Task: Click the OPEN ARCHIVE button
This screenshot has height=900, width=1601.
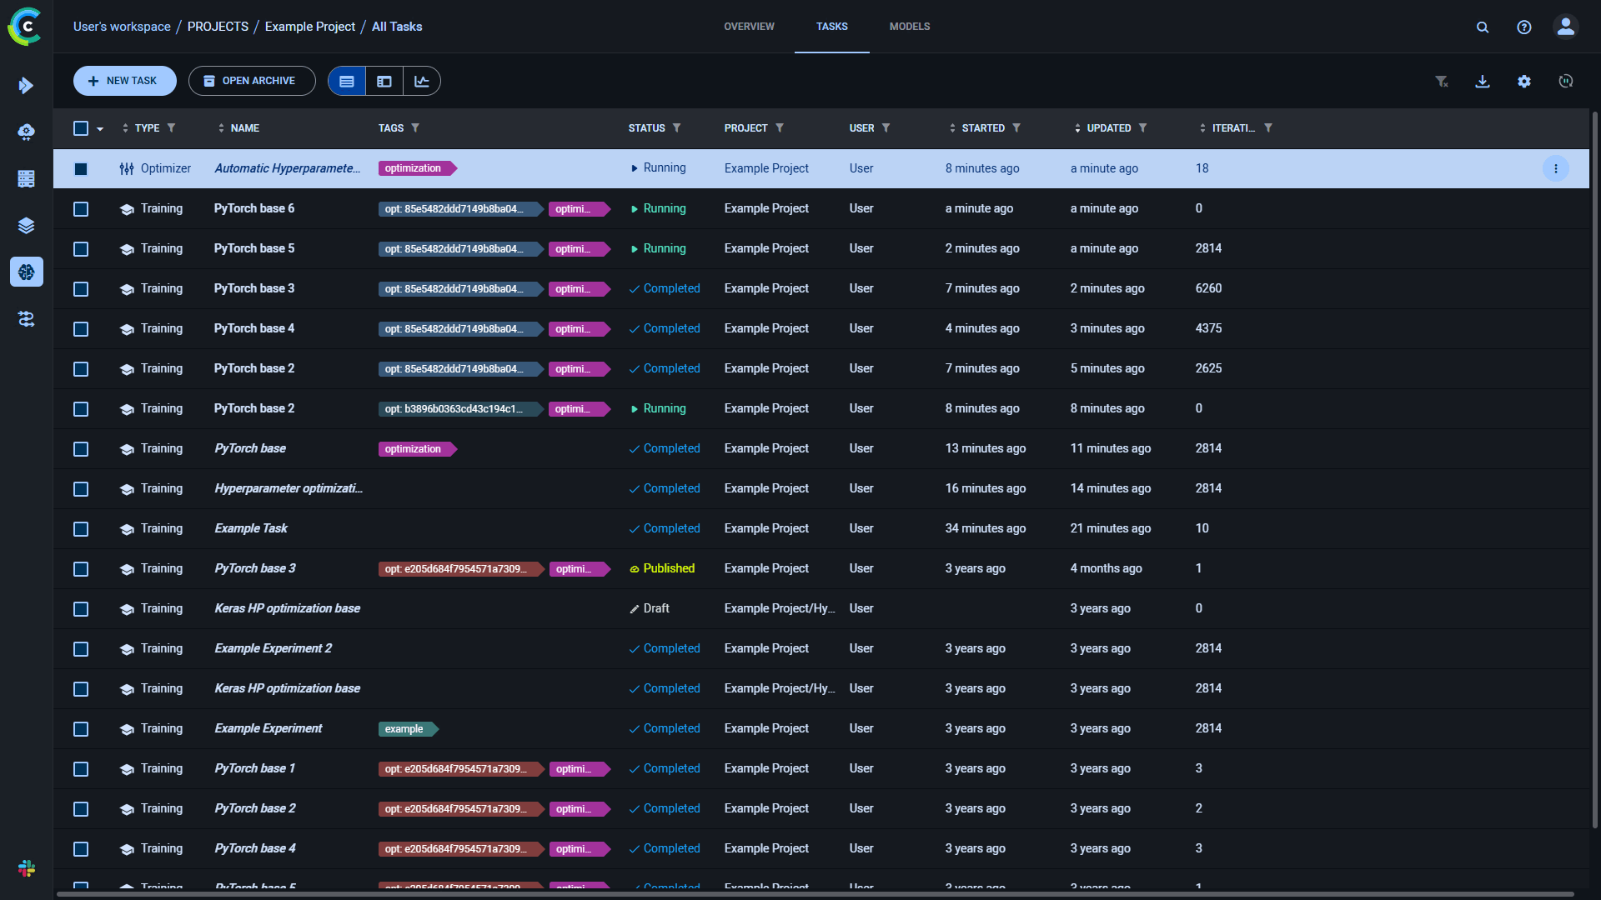Action: 251,81
